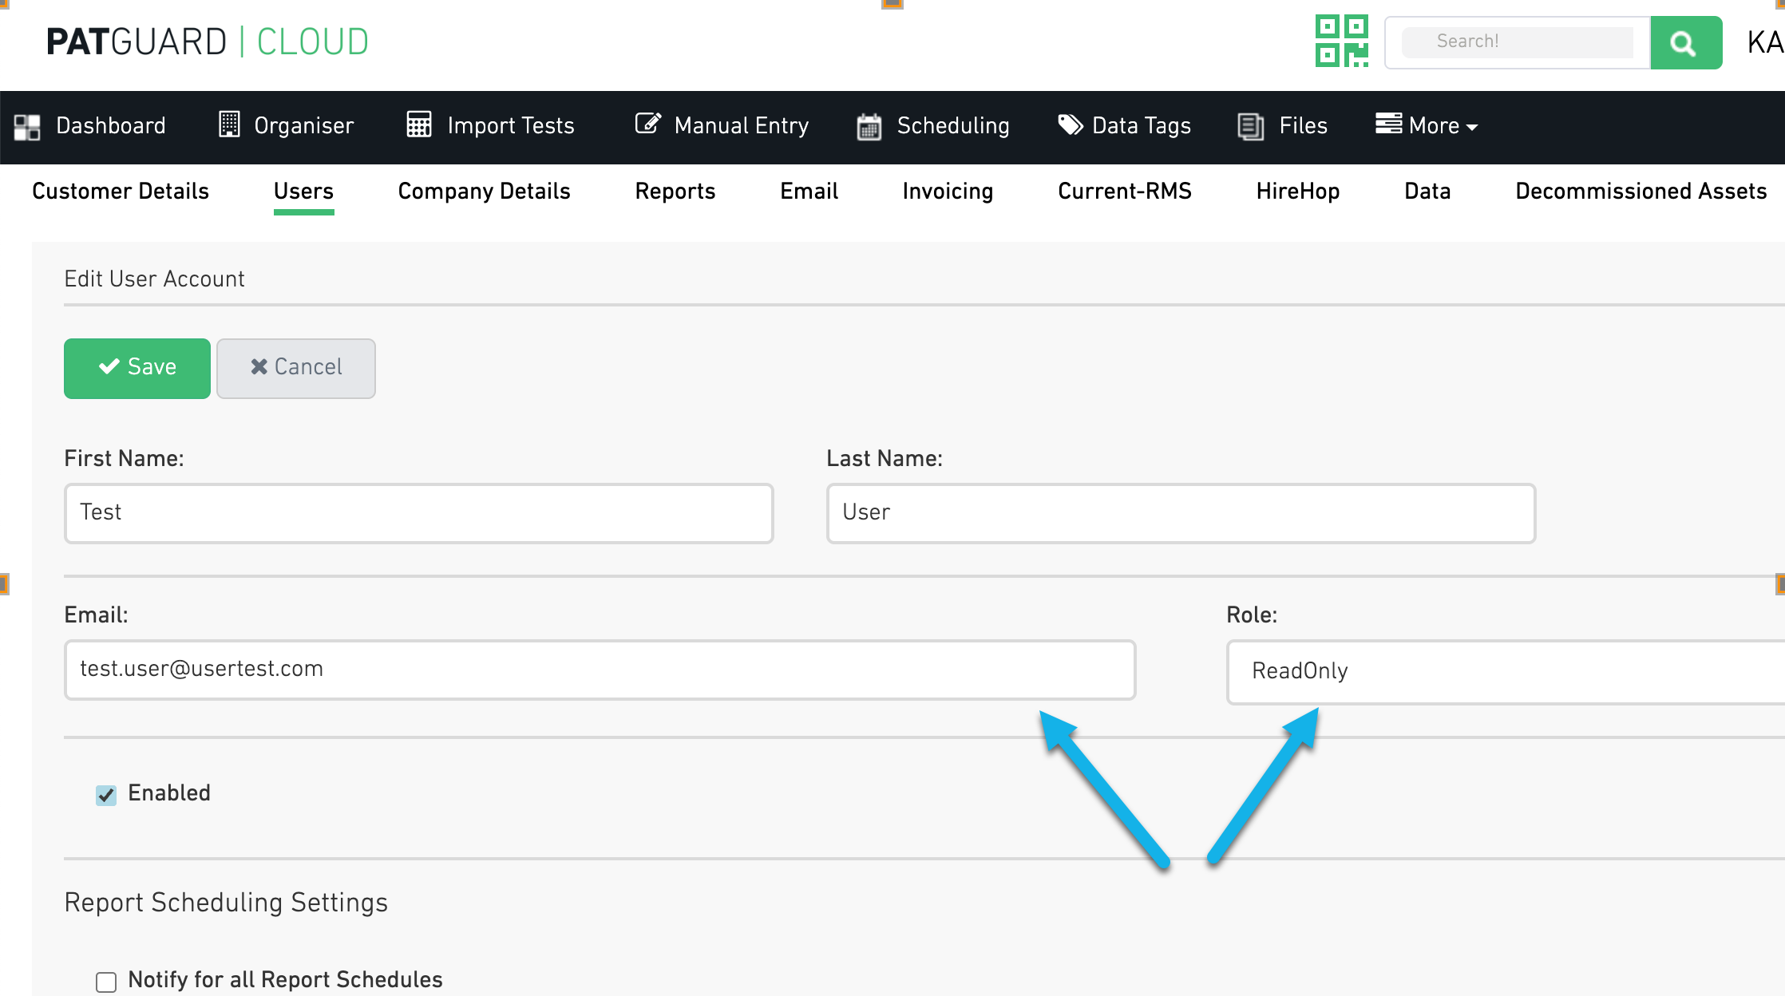
Task: Click the Search! input box
Action: 1518,41
